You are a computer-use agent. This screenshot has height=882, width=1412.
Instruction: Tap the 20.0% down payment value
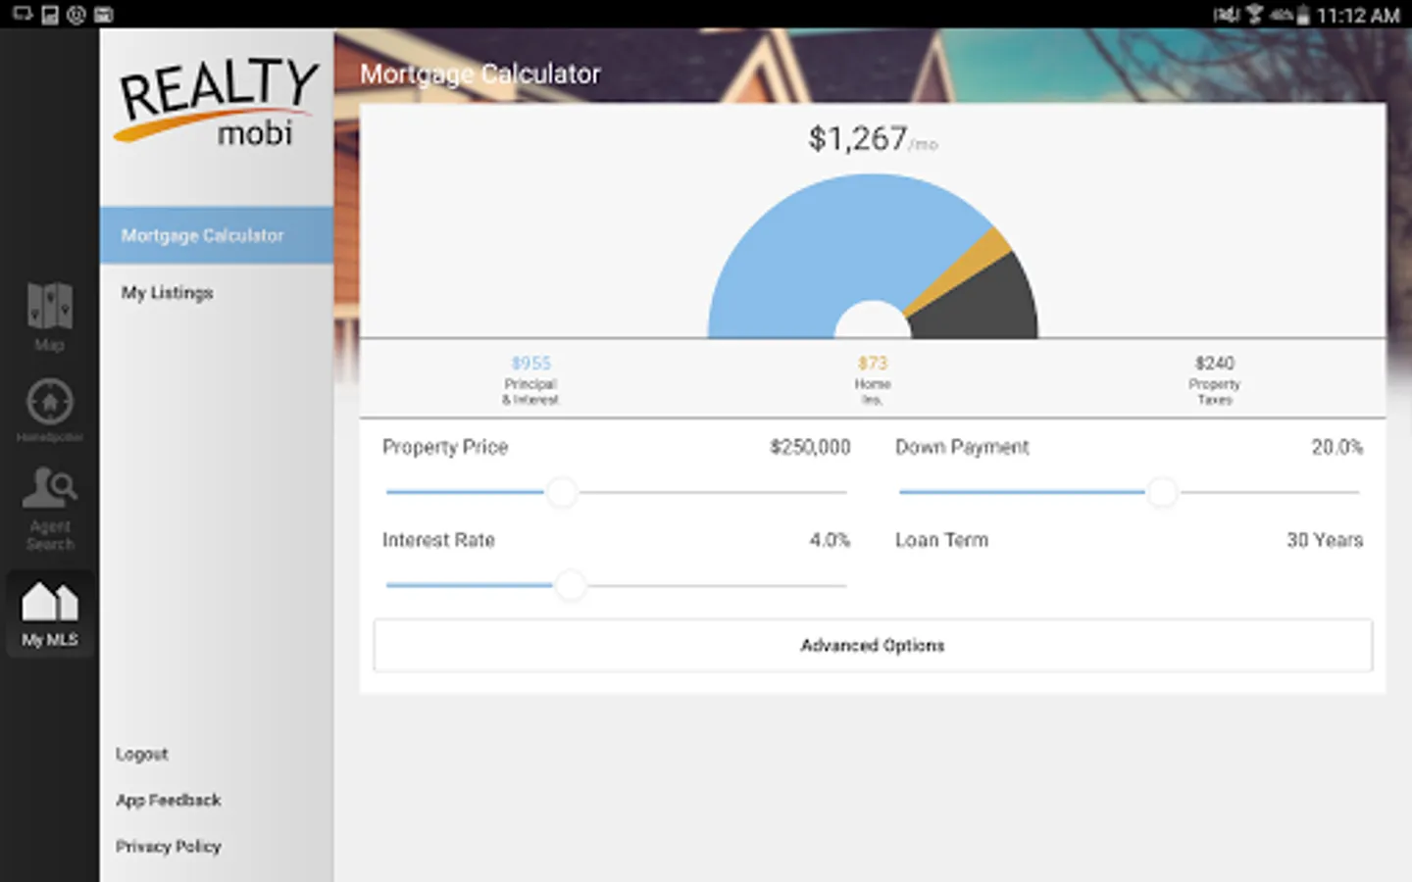coord(1337,447)
